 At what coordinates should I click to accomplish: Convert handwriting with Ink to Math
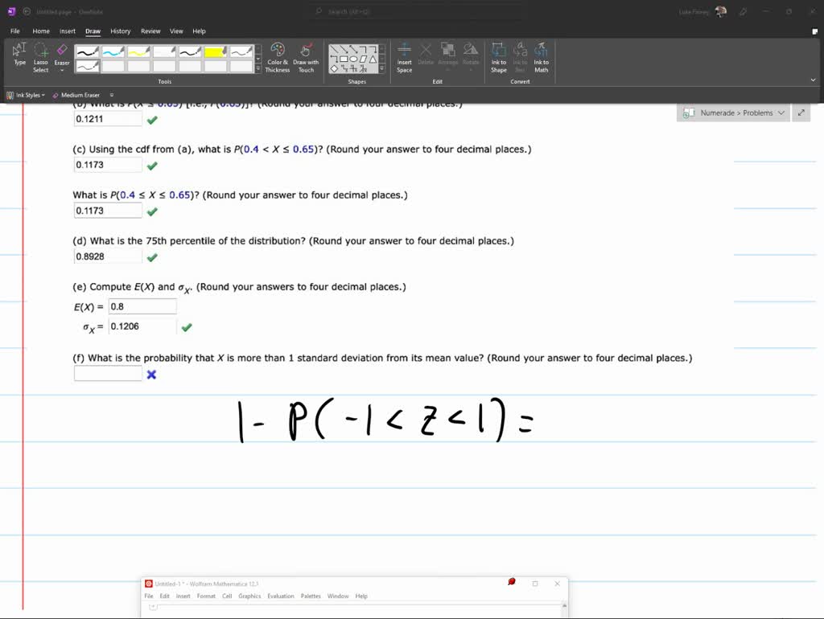coord(541,58)
